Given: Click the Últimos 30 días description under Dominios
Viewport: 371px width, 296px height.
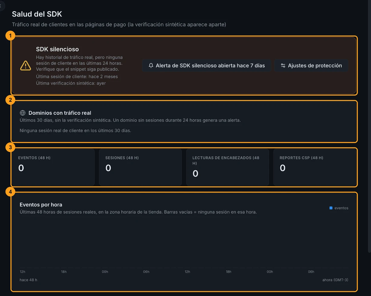Looking at the screenshot, I should pos(130,120).
